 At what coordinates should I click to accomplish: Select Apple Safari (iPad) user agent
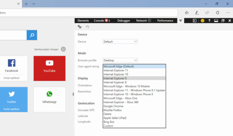click(134, 118)
